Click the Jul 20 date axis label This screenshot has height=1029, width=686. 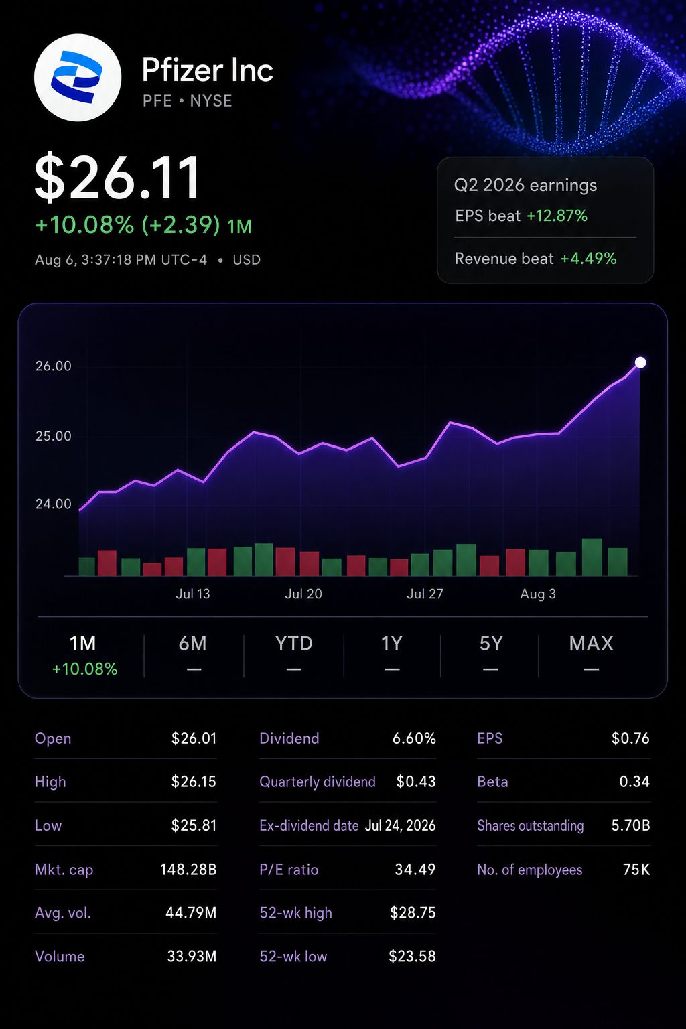(x=303, y=594)
